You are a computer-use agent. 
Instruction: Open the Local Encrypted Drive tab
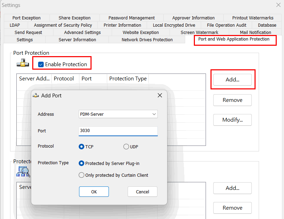174,25
